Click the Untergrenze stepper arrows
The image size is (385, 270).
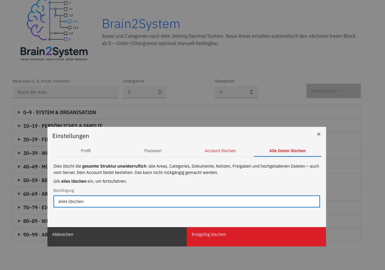coord(160,92)
